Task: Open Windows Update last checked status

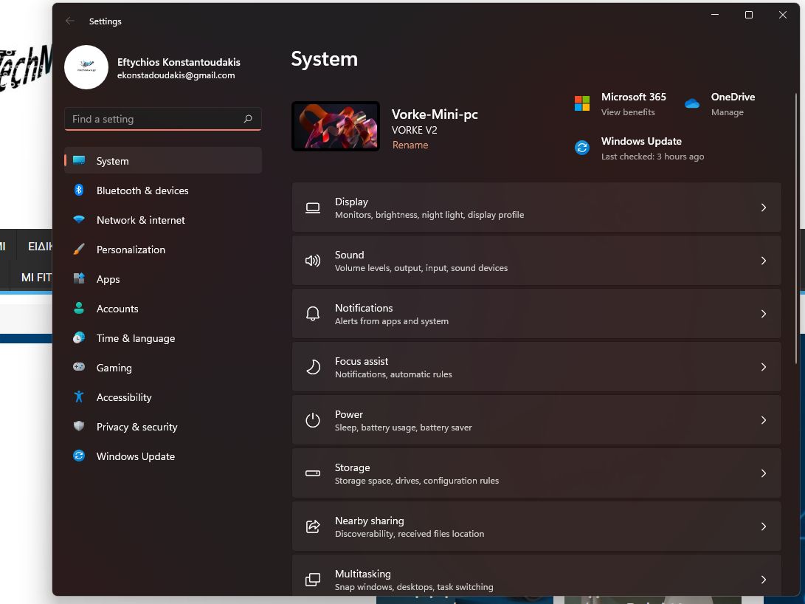Action: point(652,156)
